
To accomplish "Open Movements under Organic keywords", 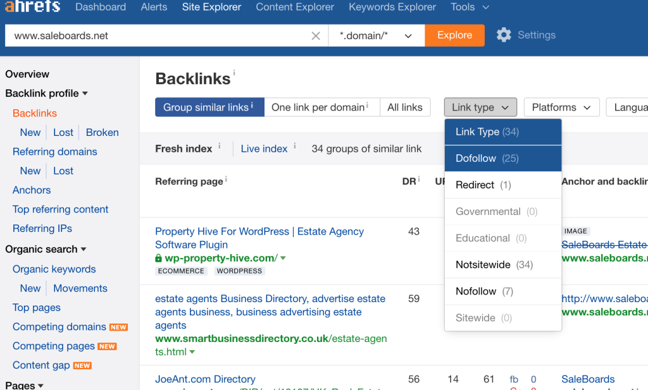I will (80, 288).
